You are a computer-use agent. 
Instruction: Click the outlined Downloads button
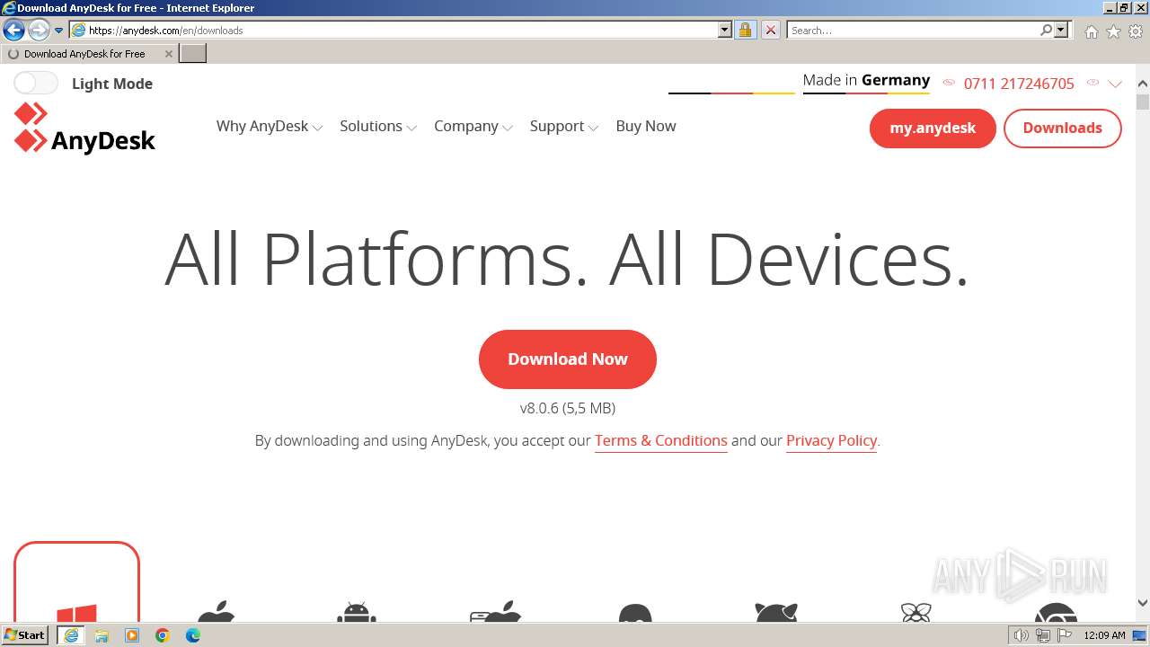[1062, 129]
